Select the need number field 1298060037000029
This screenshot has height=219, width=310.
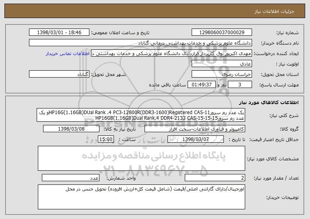[x=221, y=33]
